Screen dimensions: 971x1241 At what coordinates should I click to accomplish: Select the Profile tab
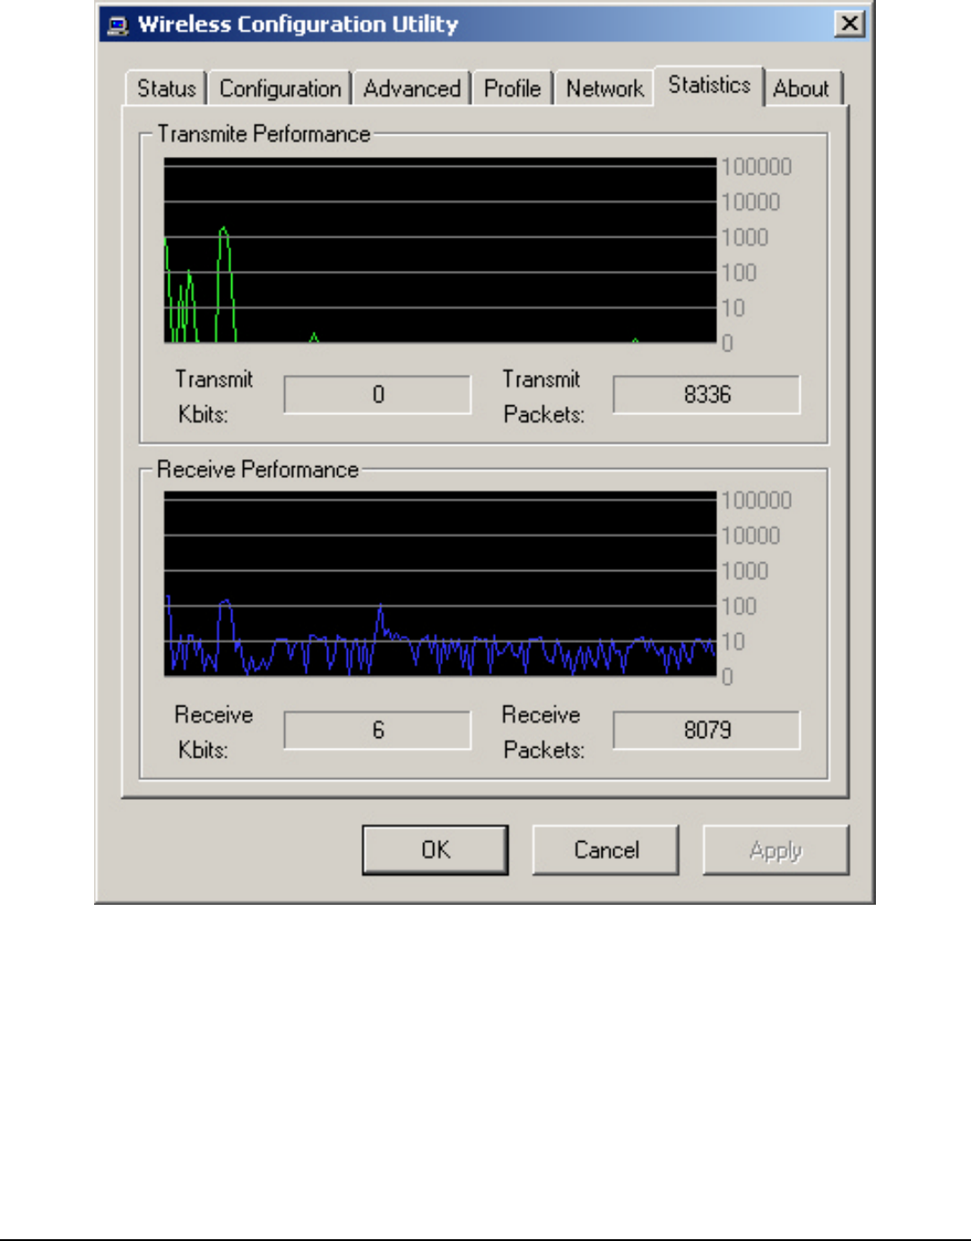tap(512, 89)
